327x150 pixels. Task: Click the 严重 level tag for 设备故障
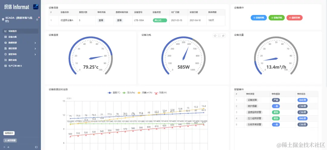point(276,100)
